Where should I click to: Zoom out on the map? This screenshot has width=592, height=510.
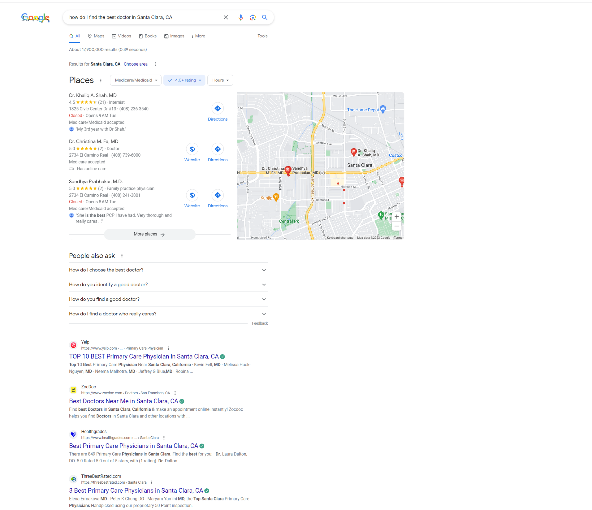pos(397,226)
